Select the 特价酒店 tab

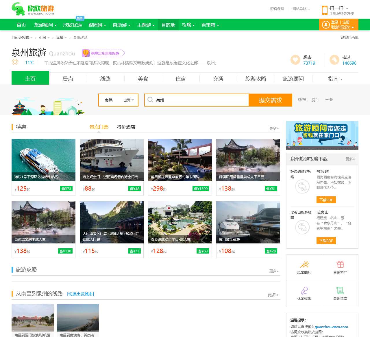[x=126, y=127]
